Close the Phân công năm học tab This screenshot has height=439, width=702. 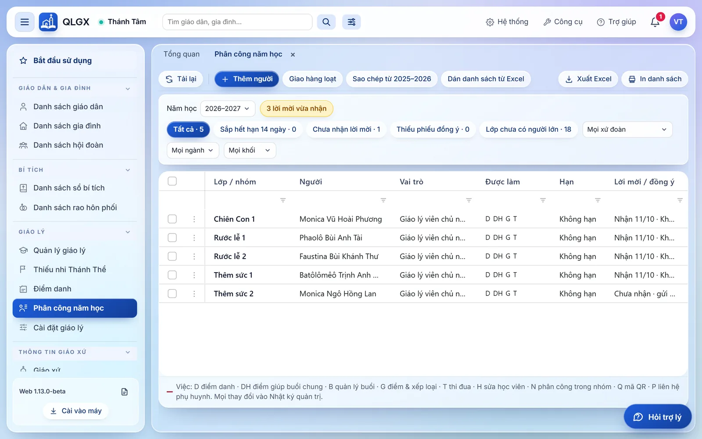tap(293, 54)
